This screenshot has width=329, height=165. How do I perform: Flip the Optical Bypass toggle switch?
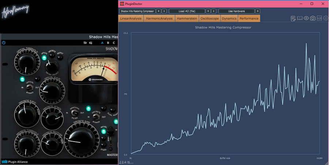[30, 87]
